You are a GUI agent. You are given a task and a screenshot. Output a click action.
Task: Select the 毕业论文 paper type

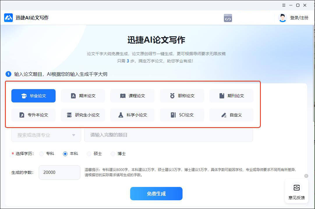(33, 96)
